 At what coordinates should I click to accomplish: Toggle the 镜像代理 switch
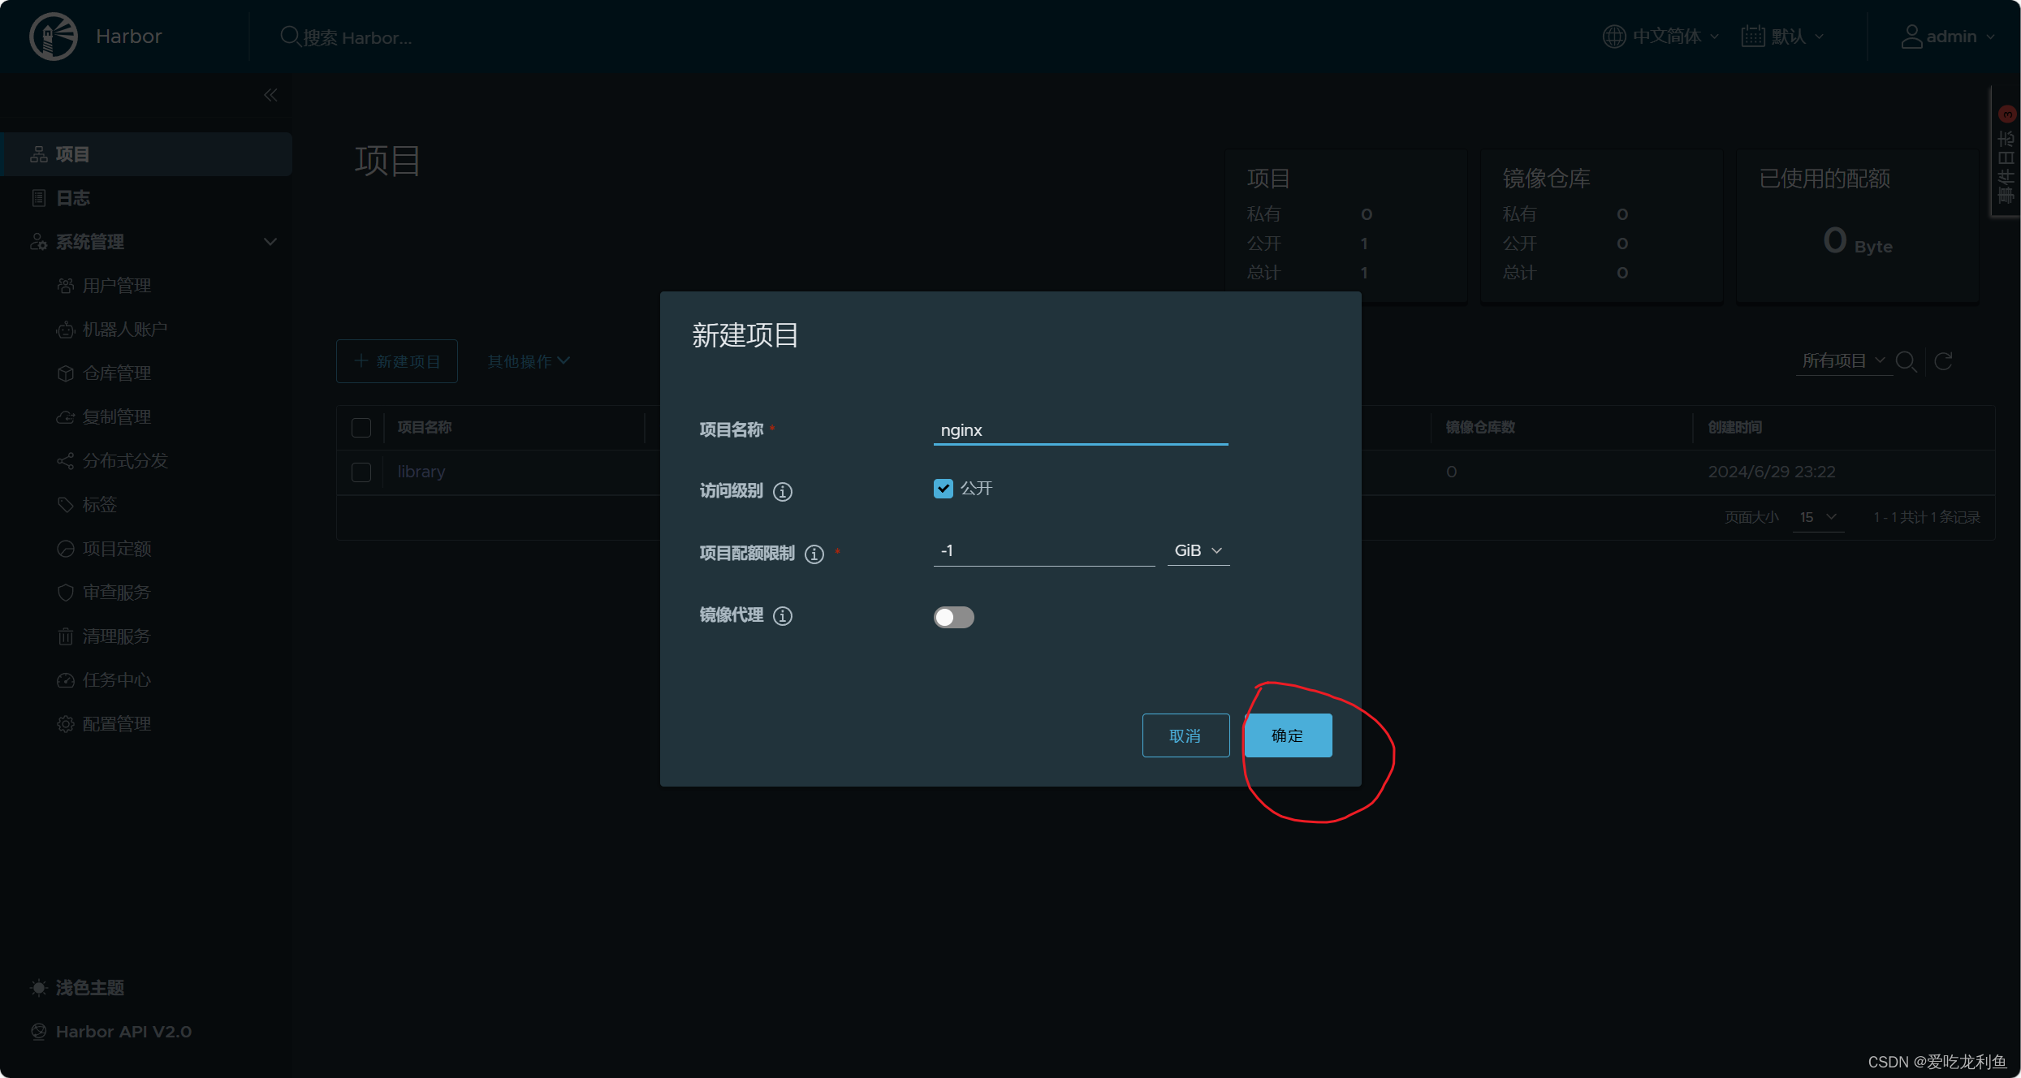(x=953, y=617)
